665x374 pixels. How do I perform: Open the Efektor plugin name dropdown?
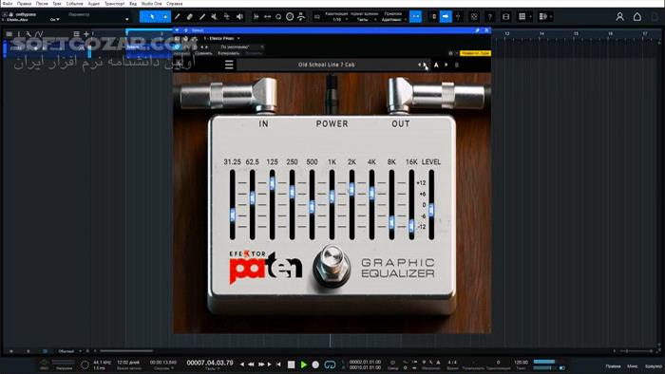[221, 39]
